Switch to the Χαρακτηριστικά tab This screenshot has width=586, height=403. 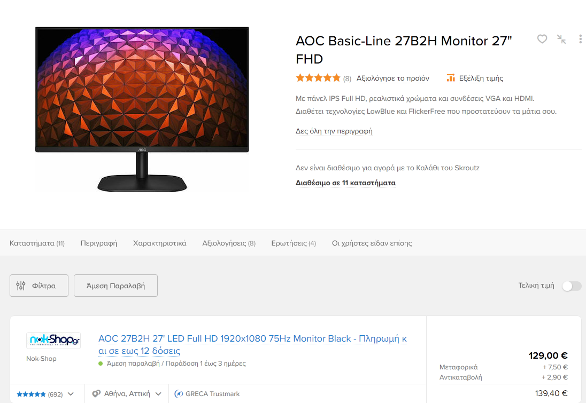click(x=159, y=243)
